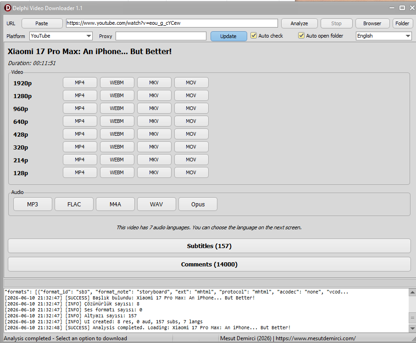The width and height of the screenshot is (416, 343).
Task: Click the Paste button
Action: (42, 23)
